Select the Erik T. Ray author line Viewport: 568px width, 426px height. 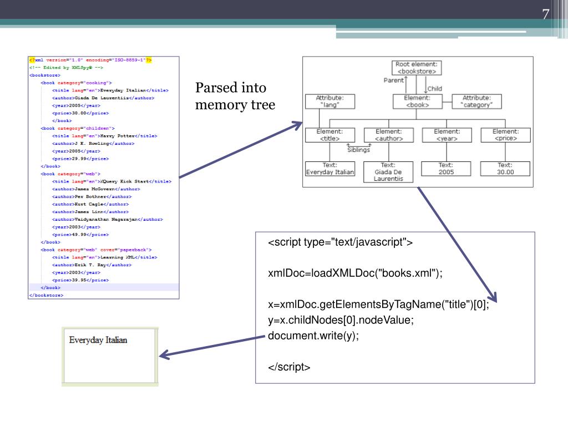coord(92,266)
